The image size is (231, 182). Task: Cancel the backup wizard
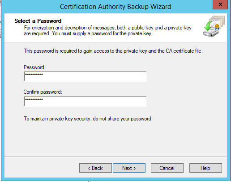[167, 168]
